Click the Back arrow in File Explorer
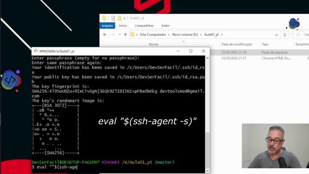The width and height of the screenshot is (309, 174). pyautogui.click(x=105, y=34)
